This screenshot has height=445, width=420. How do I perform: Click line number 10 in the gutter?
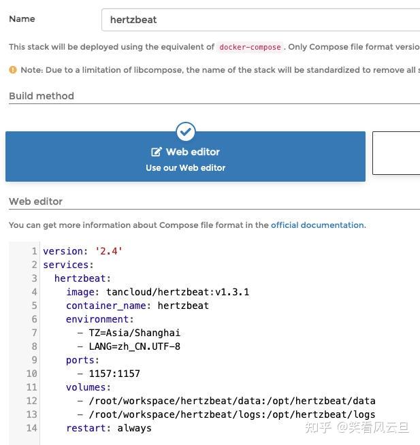click(32, 374)
